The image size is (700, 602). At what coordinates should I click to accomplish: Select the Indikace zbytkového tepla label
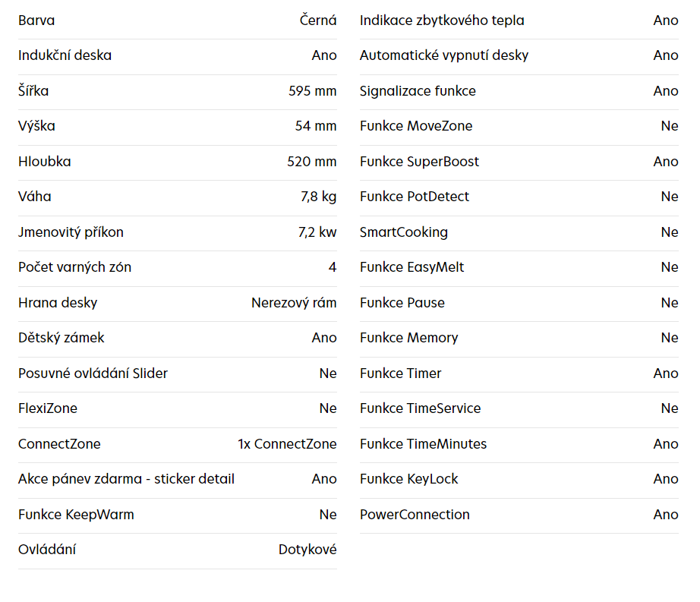[442, 20]
